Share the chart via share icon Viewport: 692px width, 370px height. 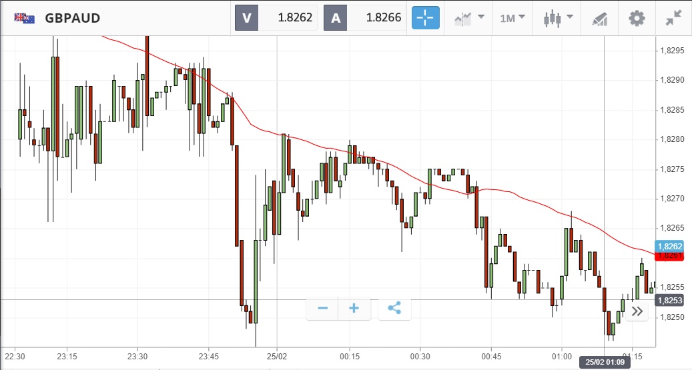(394, 309)
